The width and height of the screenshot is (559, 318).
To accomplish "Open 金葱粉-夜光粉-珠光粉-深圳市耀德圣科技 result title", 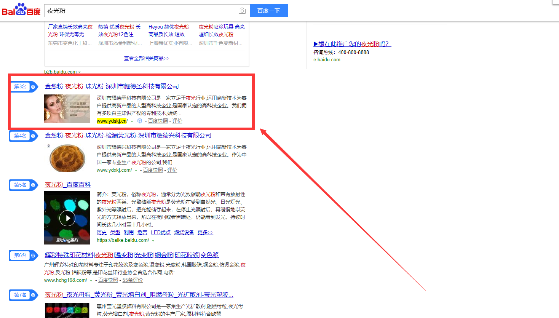I will pos(112,86).
